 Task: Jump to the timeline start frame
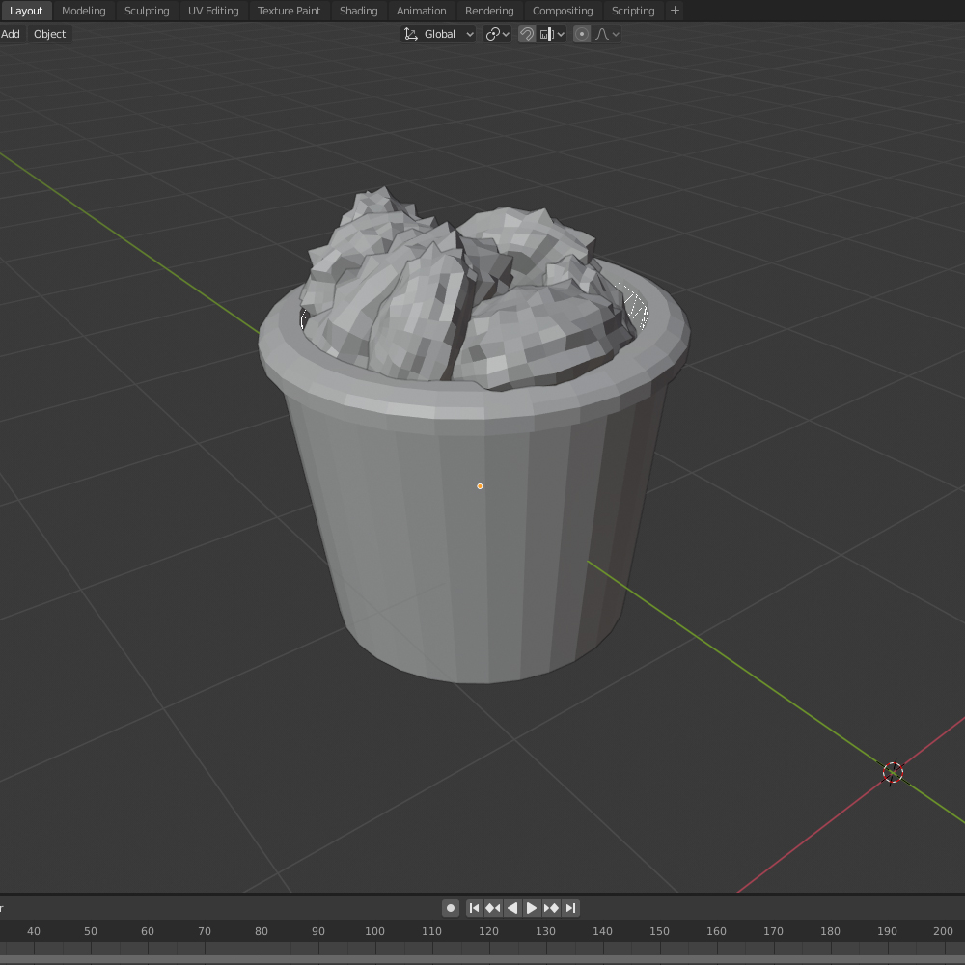474,908
